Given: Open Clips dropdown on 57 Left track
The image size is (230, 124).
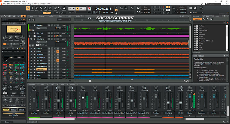Looking at the screenshot, I should click(x=42, y=42).
